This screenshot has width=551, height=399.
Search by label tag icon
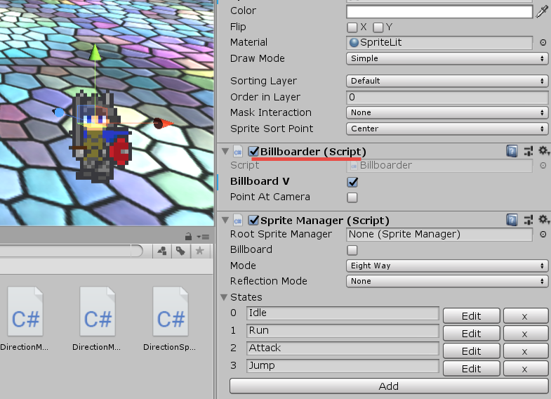180,251
